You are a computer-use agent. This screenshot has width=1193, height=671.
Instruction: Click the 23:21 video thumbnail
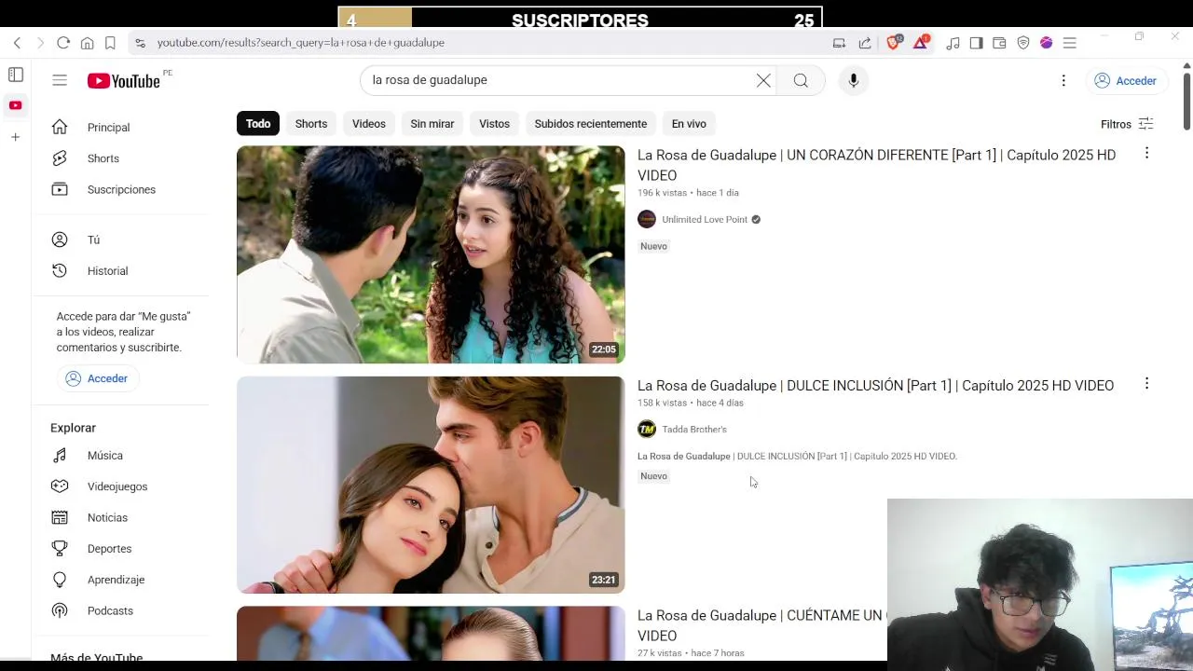[431, 485]
